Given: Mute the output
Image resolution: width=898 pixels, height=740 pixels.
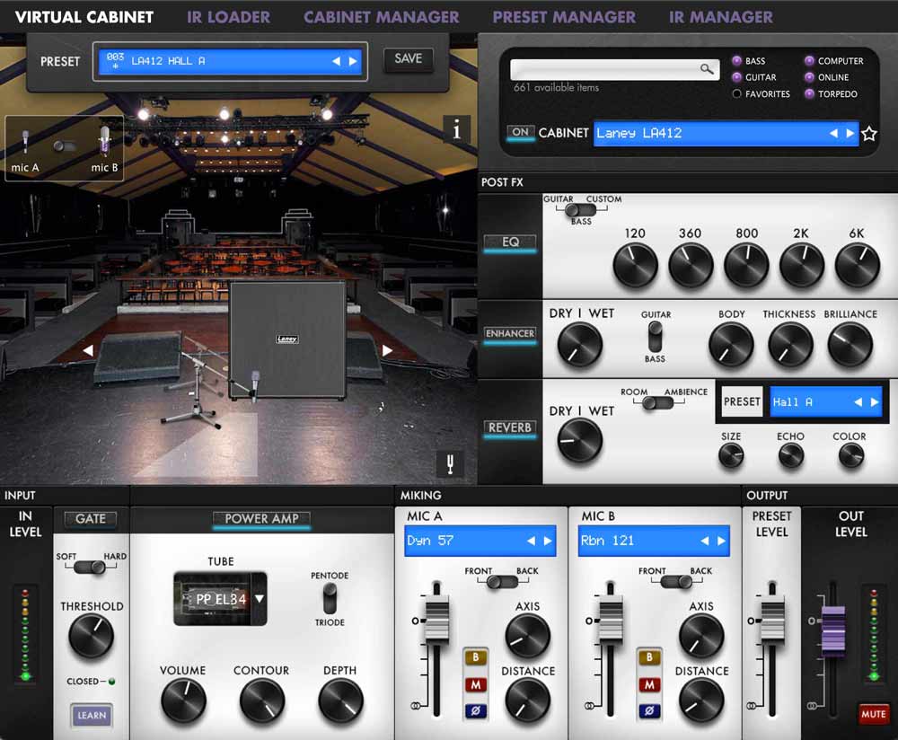Looking at the screenshot, I should [874, 714].
